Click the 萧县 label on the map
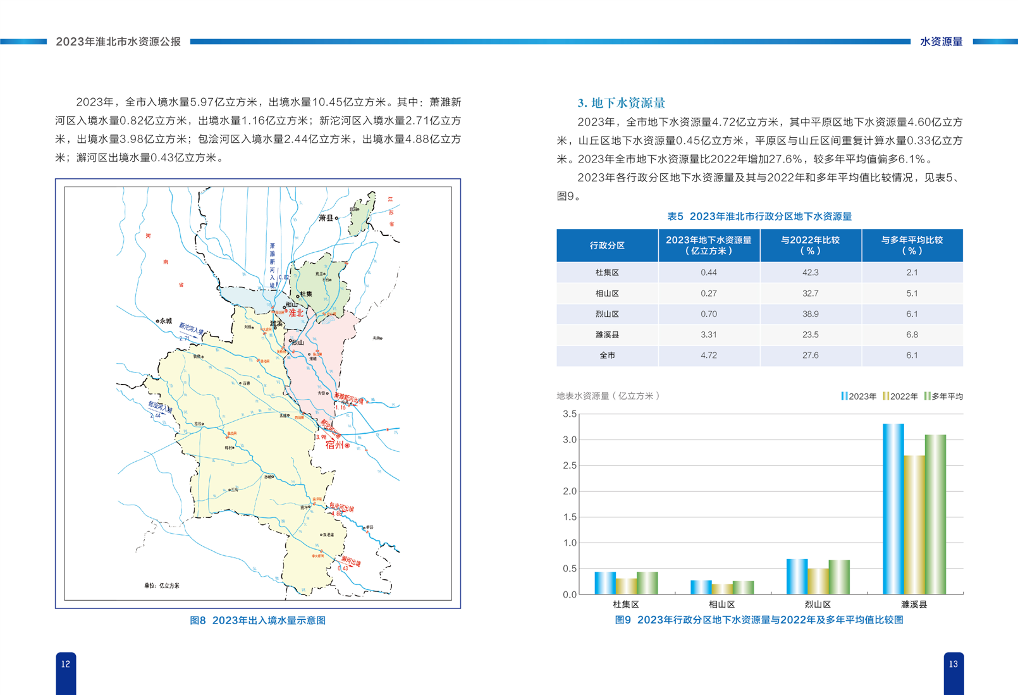This screenshot has height=695, width=1018. coord(326,218)
